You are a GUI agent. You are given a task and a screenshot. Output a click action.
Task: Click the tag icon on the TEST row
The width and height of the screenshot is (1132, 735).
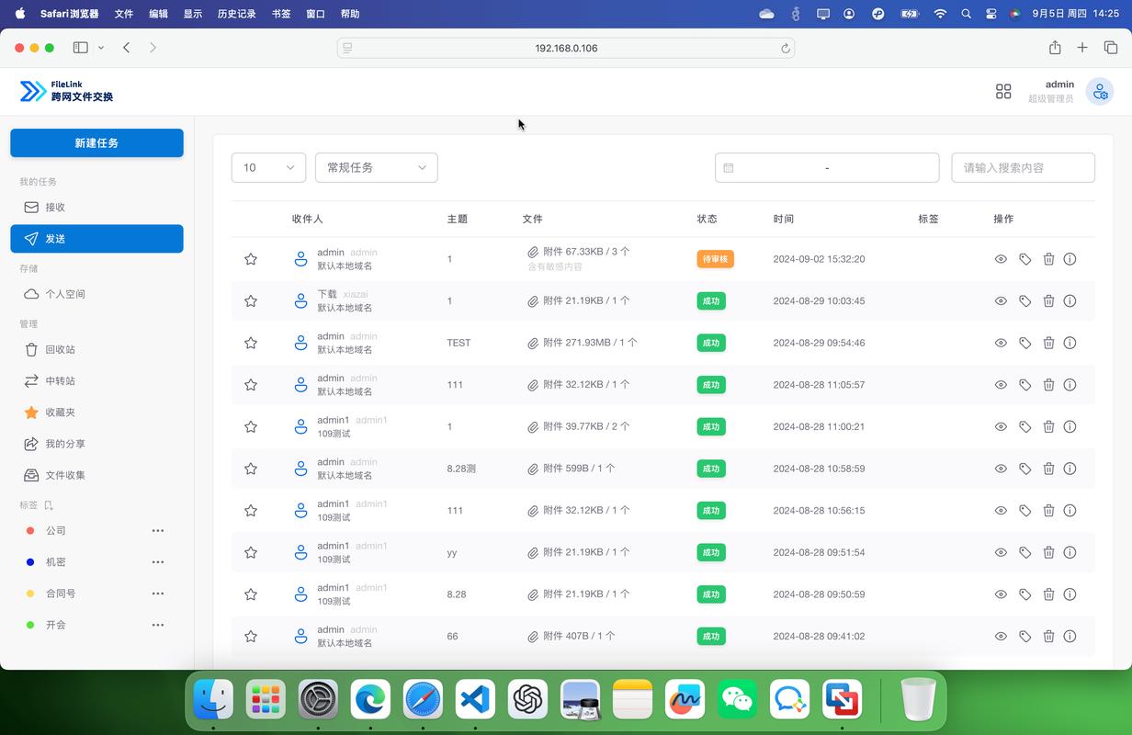[1024, 343]
